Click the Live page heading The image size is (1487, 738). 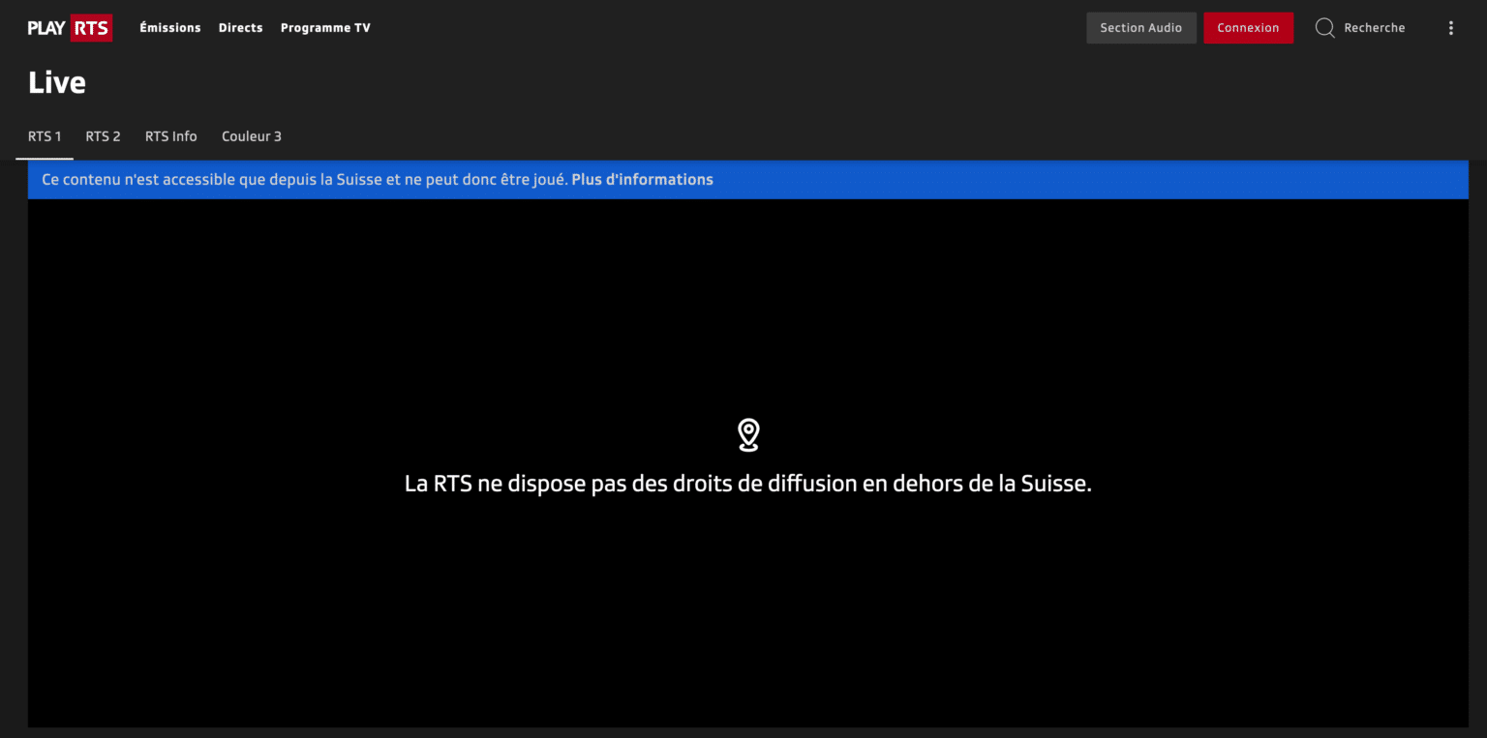(x=57, y=83)
